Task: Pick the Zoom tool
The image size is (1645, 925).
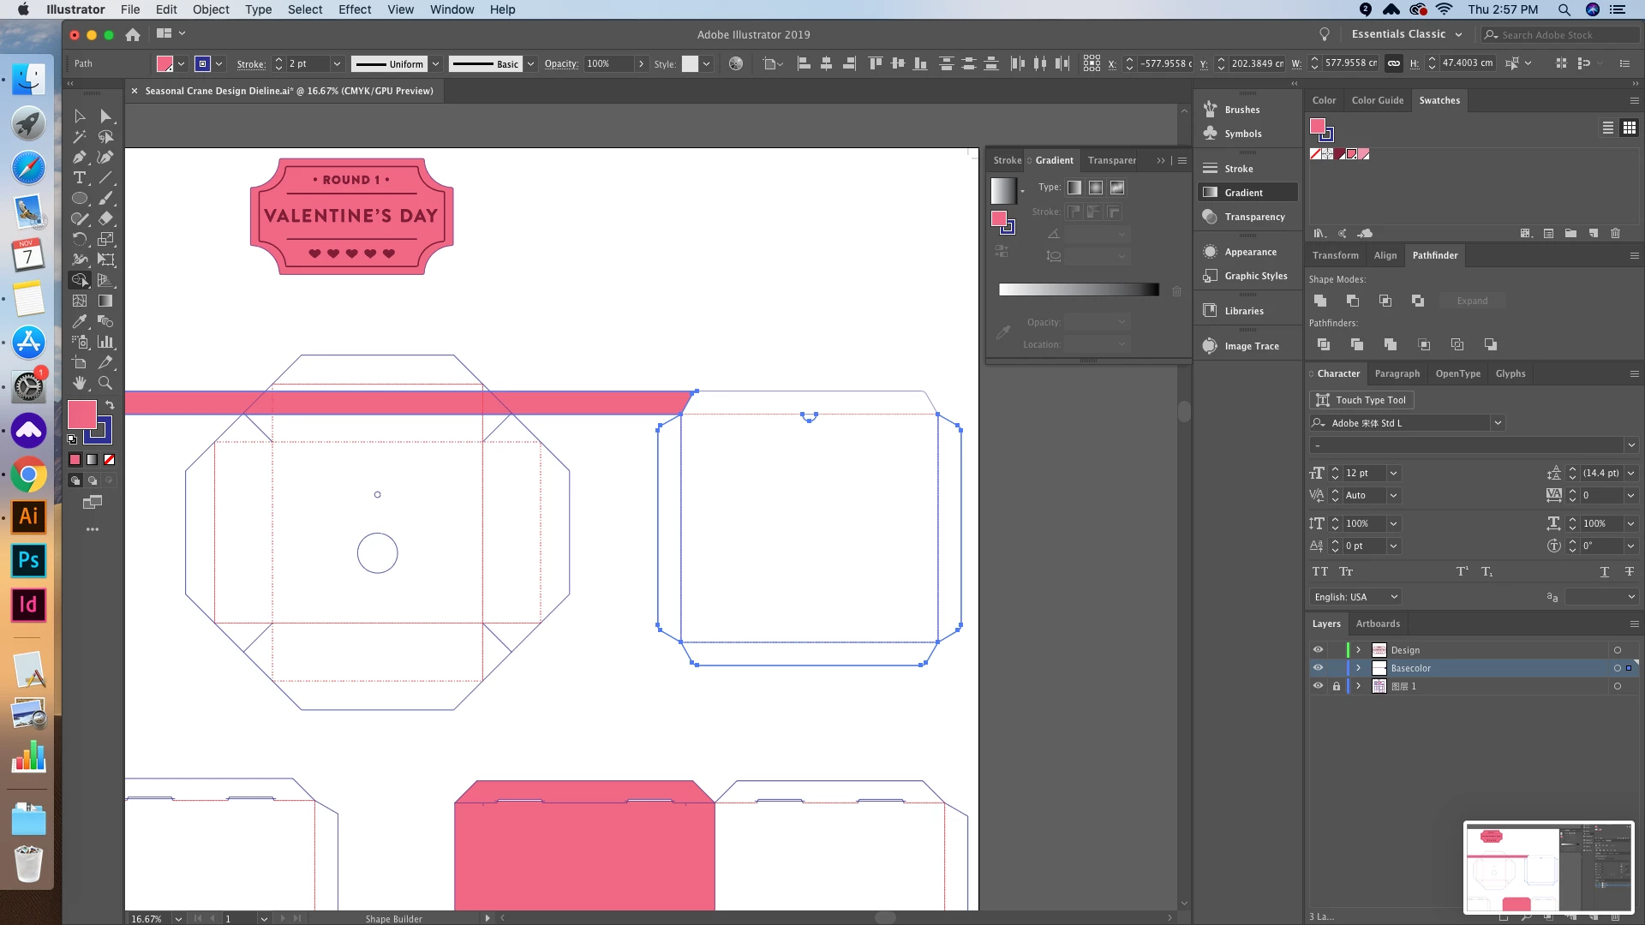Action: [105, 383]
